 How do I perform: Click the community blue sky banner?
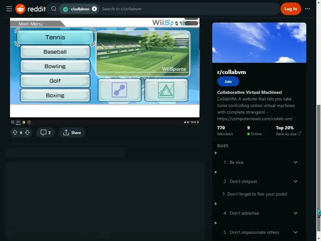click(x=259, y=43)
